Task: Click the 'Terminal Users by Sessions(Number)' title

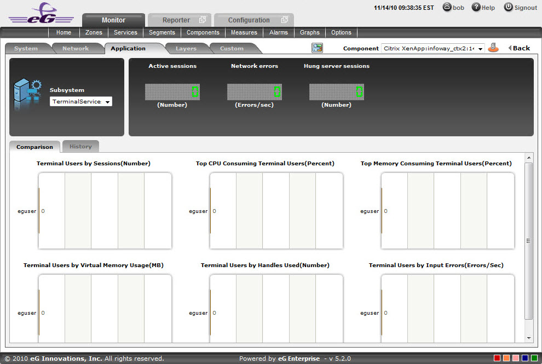Action: [94, 164]
